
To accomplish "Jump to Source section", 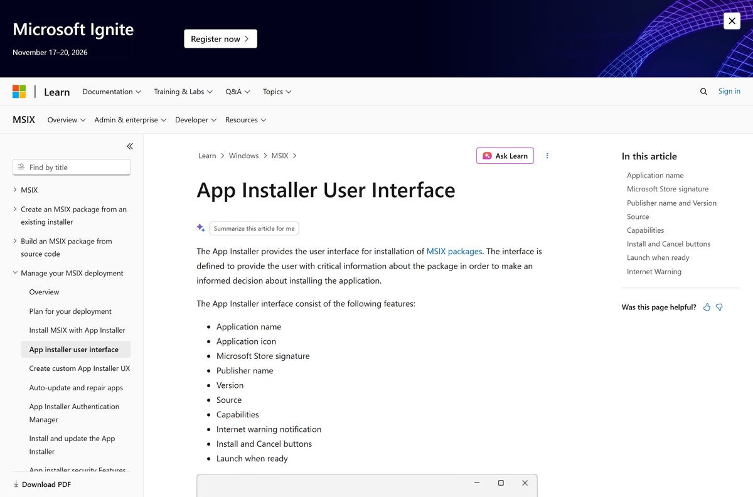I will 638,216.
